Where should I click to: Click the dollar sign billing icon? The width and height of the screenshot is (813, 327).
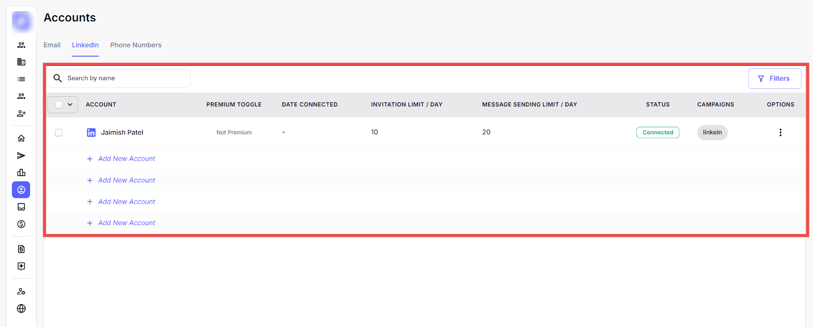pyautogui.click(x=21, y=224)
